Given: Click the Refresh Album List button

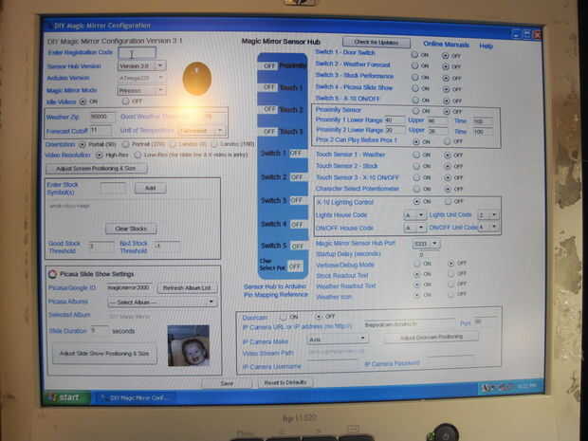Looking at the screenshot, I should pos(187,288).
